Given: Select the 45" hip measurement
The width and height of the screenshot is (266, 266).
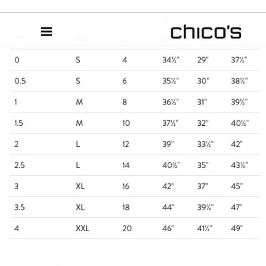Looking at the screenshot, I should coord(237,186).
